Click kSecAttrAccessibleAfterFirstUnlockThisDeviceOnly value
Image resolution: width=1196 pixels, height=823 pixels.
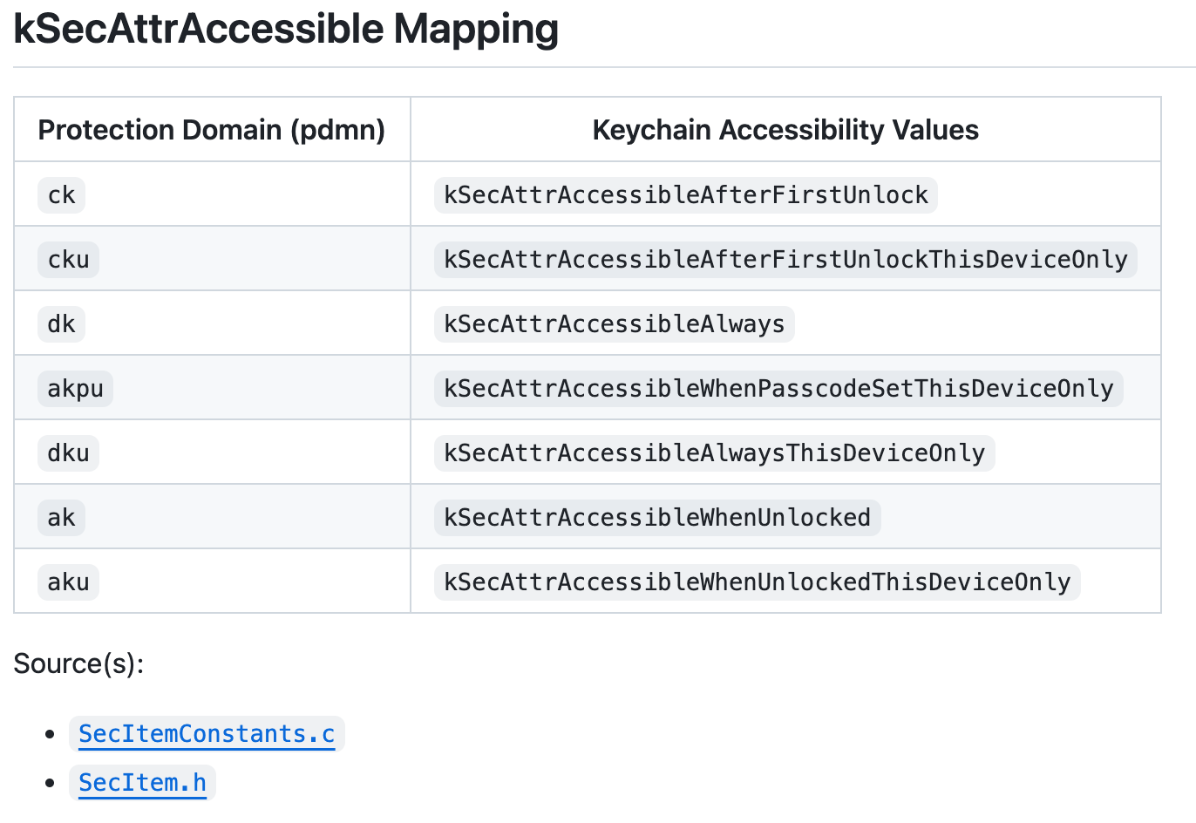point(785,259)
